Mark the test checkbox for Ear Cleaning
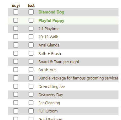Image resolution: width=121 pixels, height=120 pixels. 31,103
